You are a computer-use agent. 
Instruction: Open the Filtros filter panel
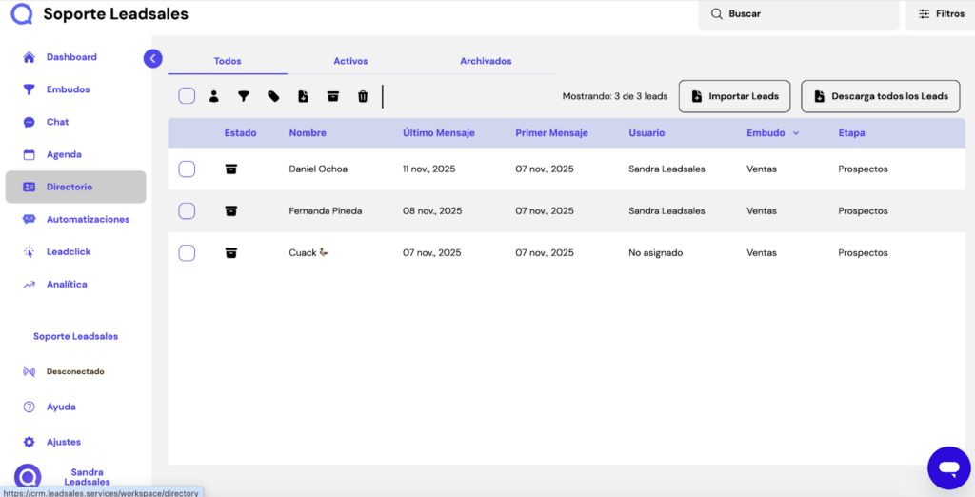(941, 14)
